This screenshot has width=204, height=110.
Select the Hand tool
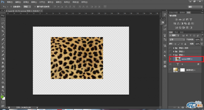[x=3, y=87]
